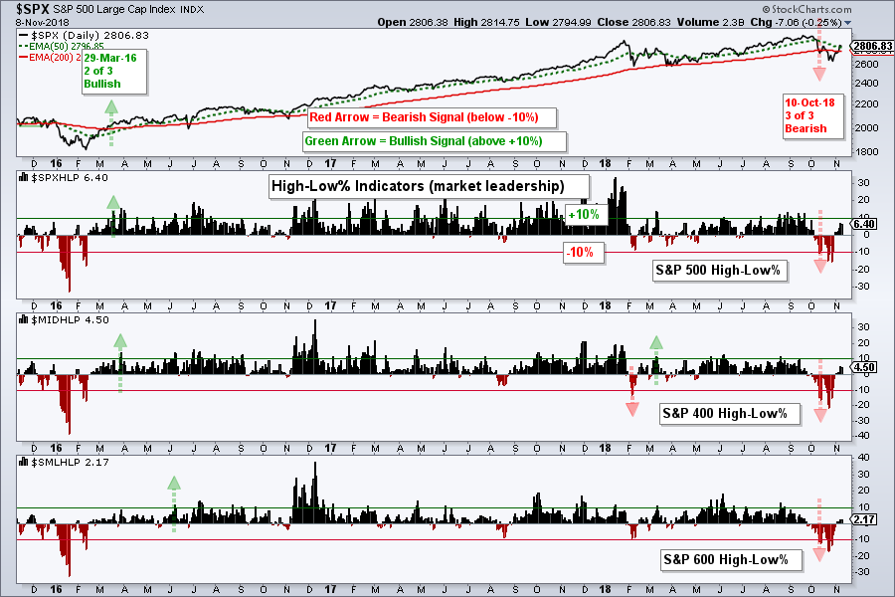Click the bar-chart icon beside $SPXHLP
The width and height of the screenshot is (895, 597).
pos(24,178)
